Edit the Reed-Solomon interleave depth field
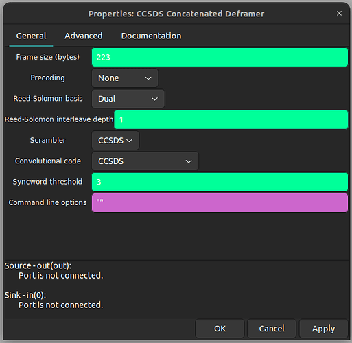Viewport: 352px width, 343px height. pos(231,119)
